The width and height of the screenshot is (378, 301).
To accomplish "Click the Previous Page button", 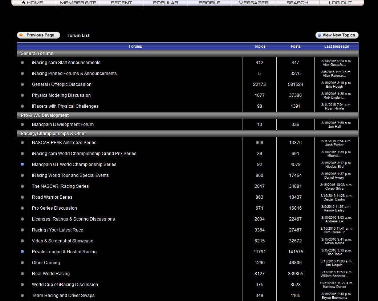I will [x=38, y=35].
